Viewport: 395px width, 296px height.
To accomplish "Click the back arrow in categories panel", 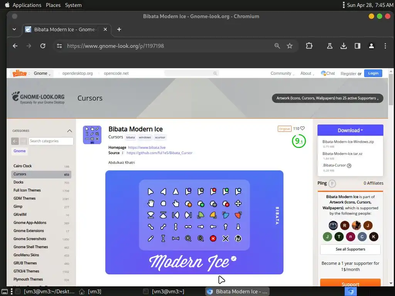I will coord(15,141).
